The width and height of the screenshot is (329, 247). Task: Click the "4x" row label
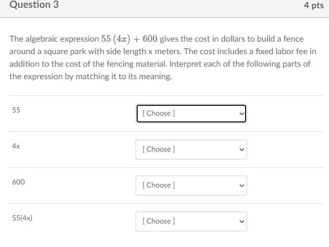point(16,146)
